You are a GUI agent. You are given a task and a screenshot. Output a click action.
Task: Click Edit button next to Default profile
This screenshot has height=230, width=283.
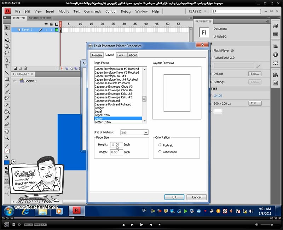[255, 74]
